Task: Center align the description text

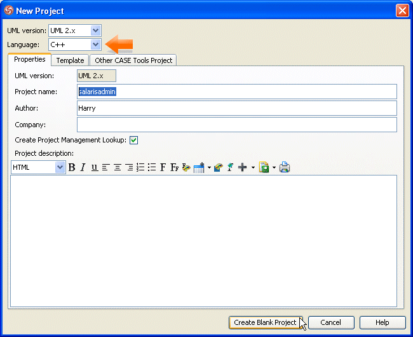Action: tap(117, 167)
